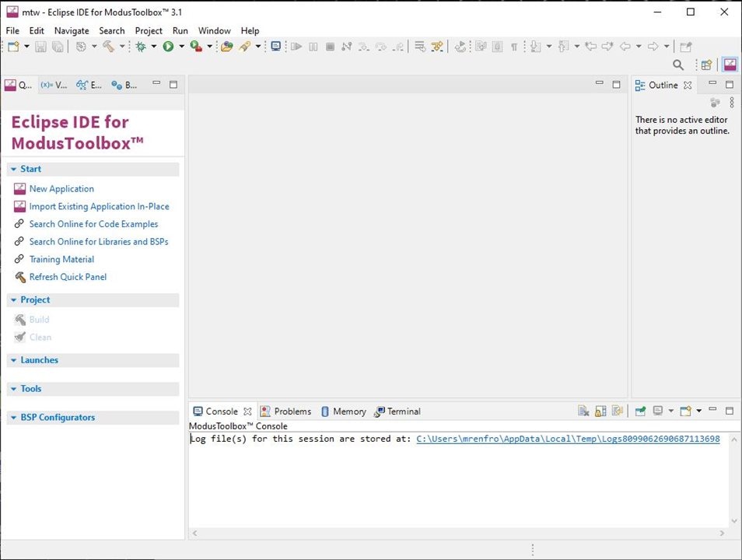Collapse the Tools section
The height and width of the screenshot is (560, 742).
pyautogui.click(x=14, y=389)
